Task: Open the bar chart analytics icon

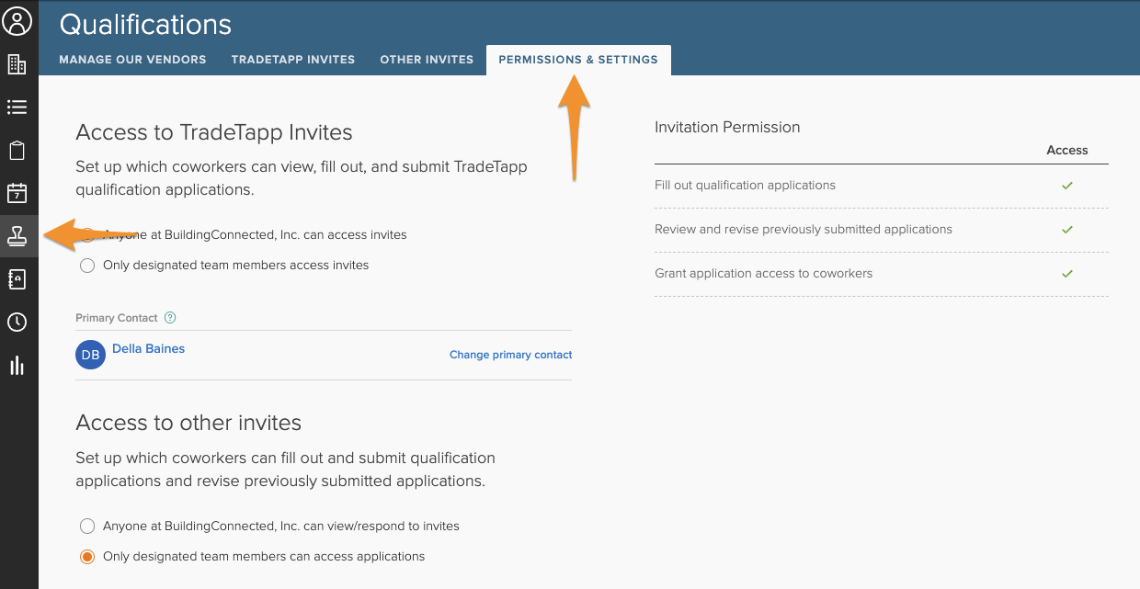Action: coord(17,366)
